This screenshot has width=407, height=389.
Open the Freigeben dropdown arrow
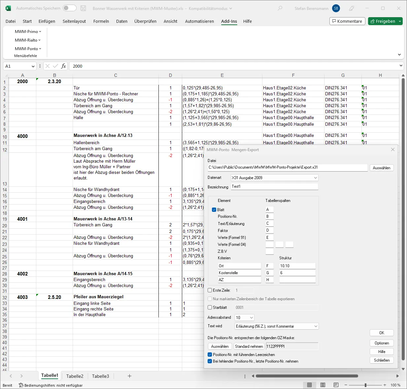pos(400,21)
